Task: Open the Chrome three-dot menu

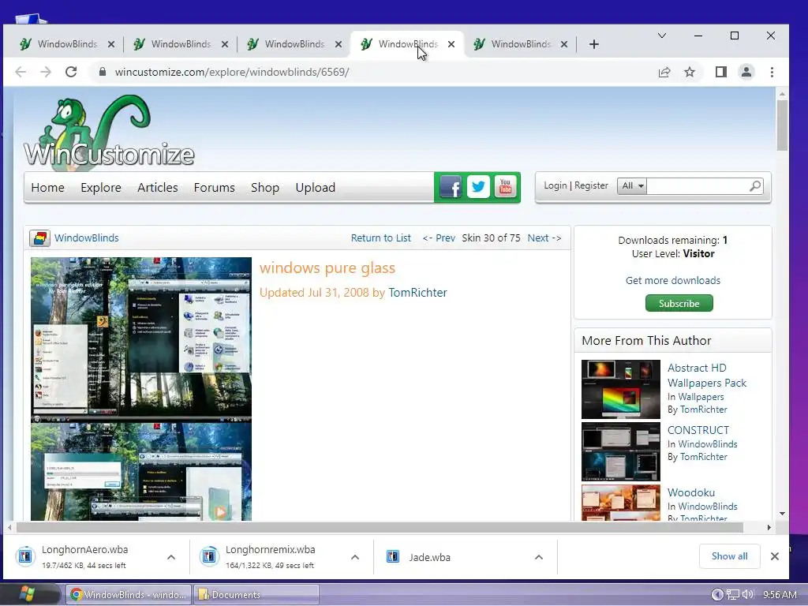Action: click(x=772, y=72)
